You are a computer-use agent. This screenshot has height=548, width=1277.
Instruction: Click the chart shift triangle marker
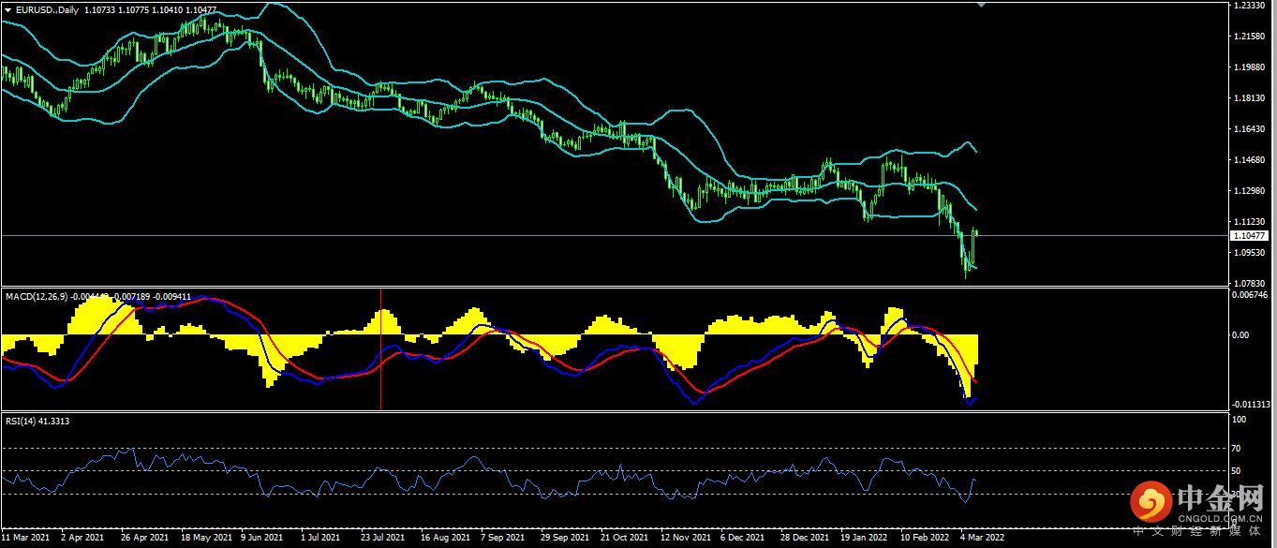tap(981, 6)
